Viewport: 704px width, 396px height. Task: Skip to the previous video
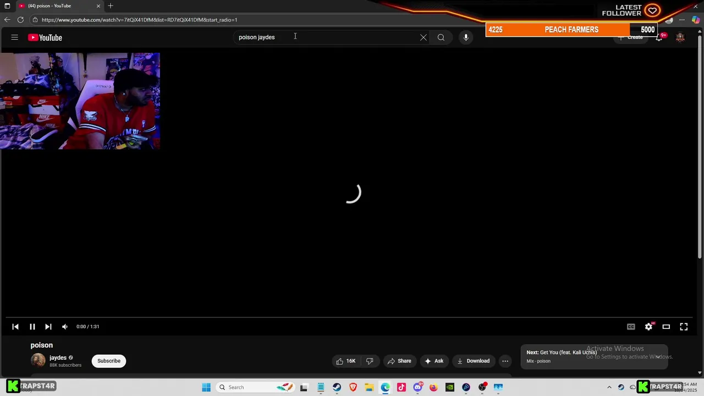click(15, 327)
